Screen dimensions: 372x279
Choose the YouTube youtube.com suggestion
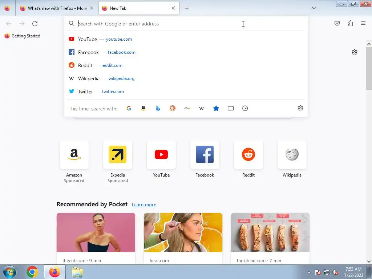click(x=186, y=39)
